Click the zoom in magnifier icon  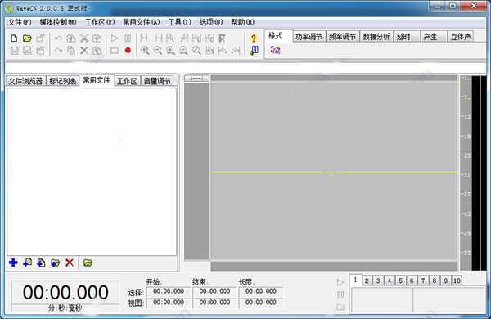tap(145, 50)
